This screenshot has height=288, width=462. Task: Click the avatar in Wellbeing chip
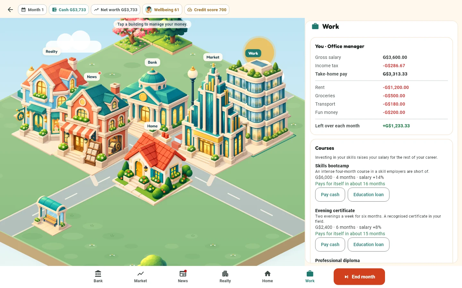click(x=149, y=10)
